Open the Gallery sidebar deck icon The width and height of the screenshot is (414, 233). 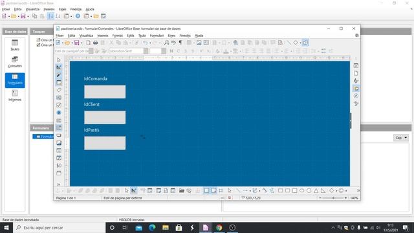[x=356, y=89]
